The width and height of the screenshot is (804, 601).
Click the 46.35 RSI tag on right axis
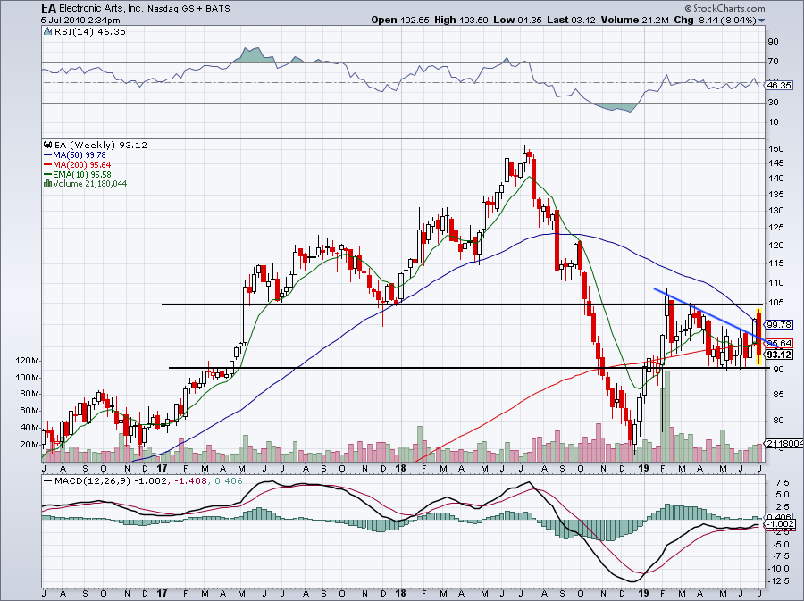[778, 85]
